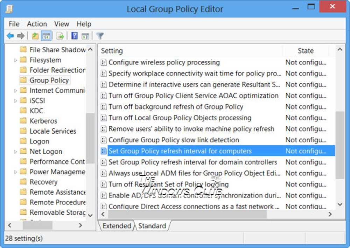This screenshot has width=350, height=248.
Task: Expand the iSCSI tree node
Action: [15, 101]
